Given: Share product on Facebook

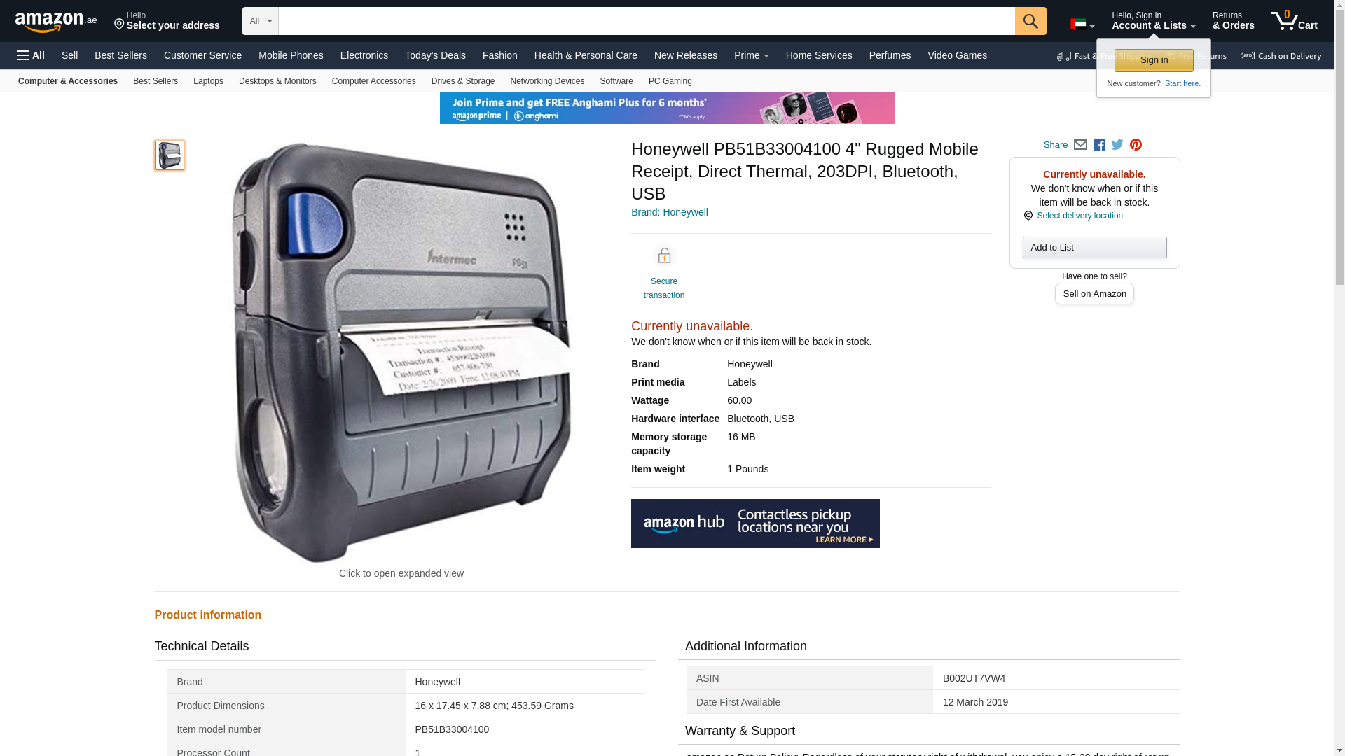Looking at the screenshot, I should (x=1099, y=145).
